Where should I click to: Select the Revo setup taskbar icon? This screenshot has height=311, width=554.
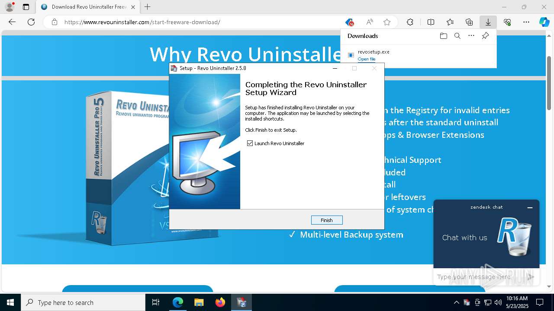coord(242,302)
